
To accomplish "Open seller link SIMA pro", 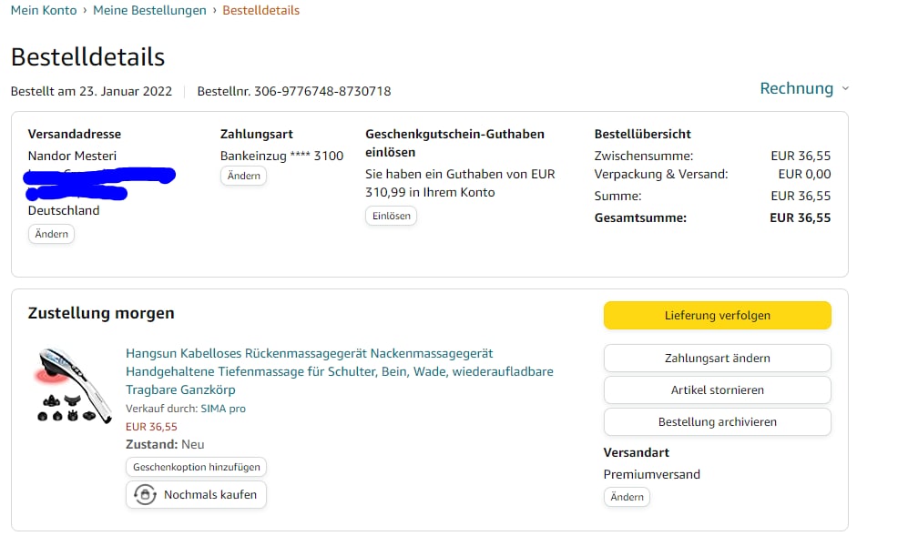I will 223,409.
